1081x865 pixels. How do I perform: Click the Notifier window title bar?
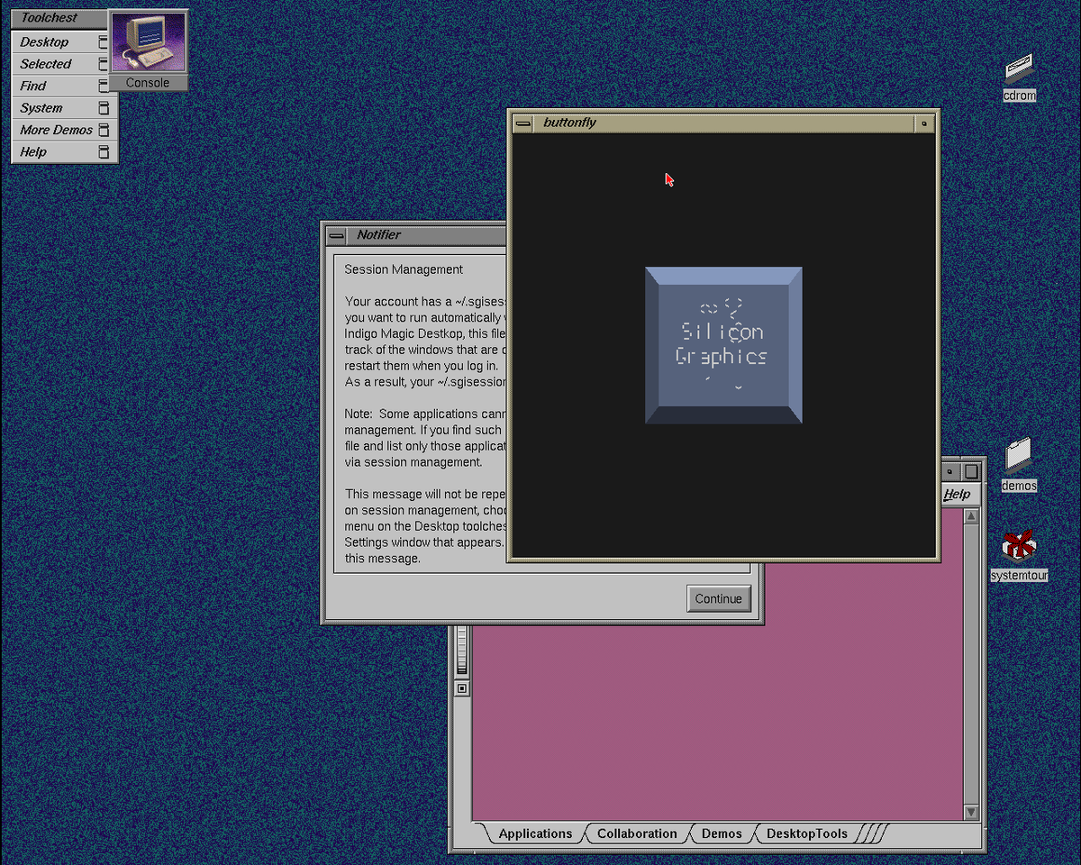coord(428,235)
